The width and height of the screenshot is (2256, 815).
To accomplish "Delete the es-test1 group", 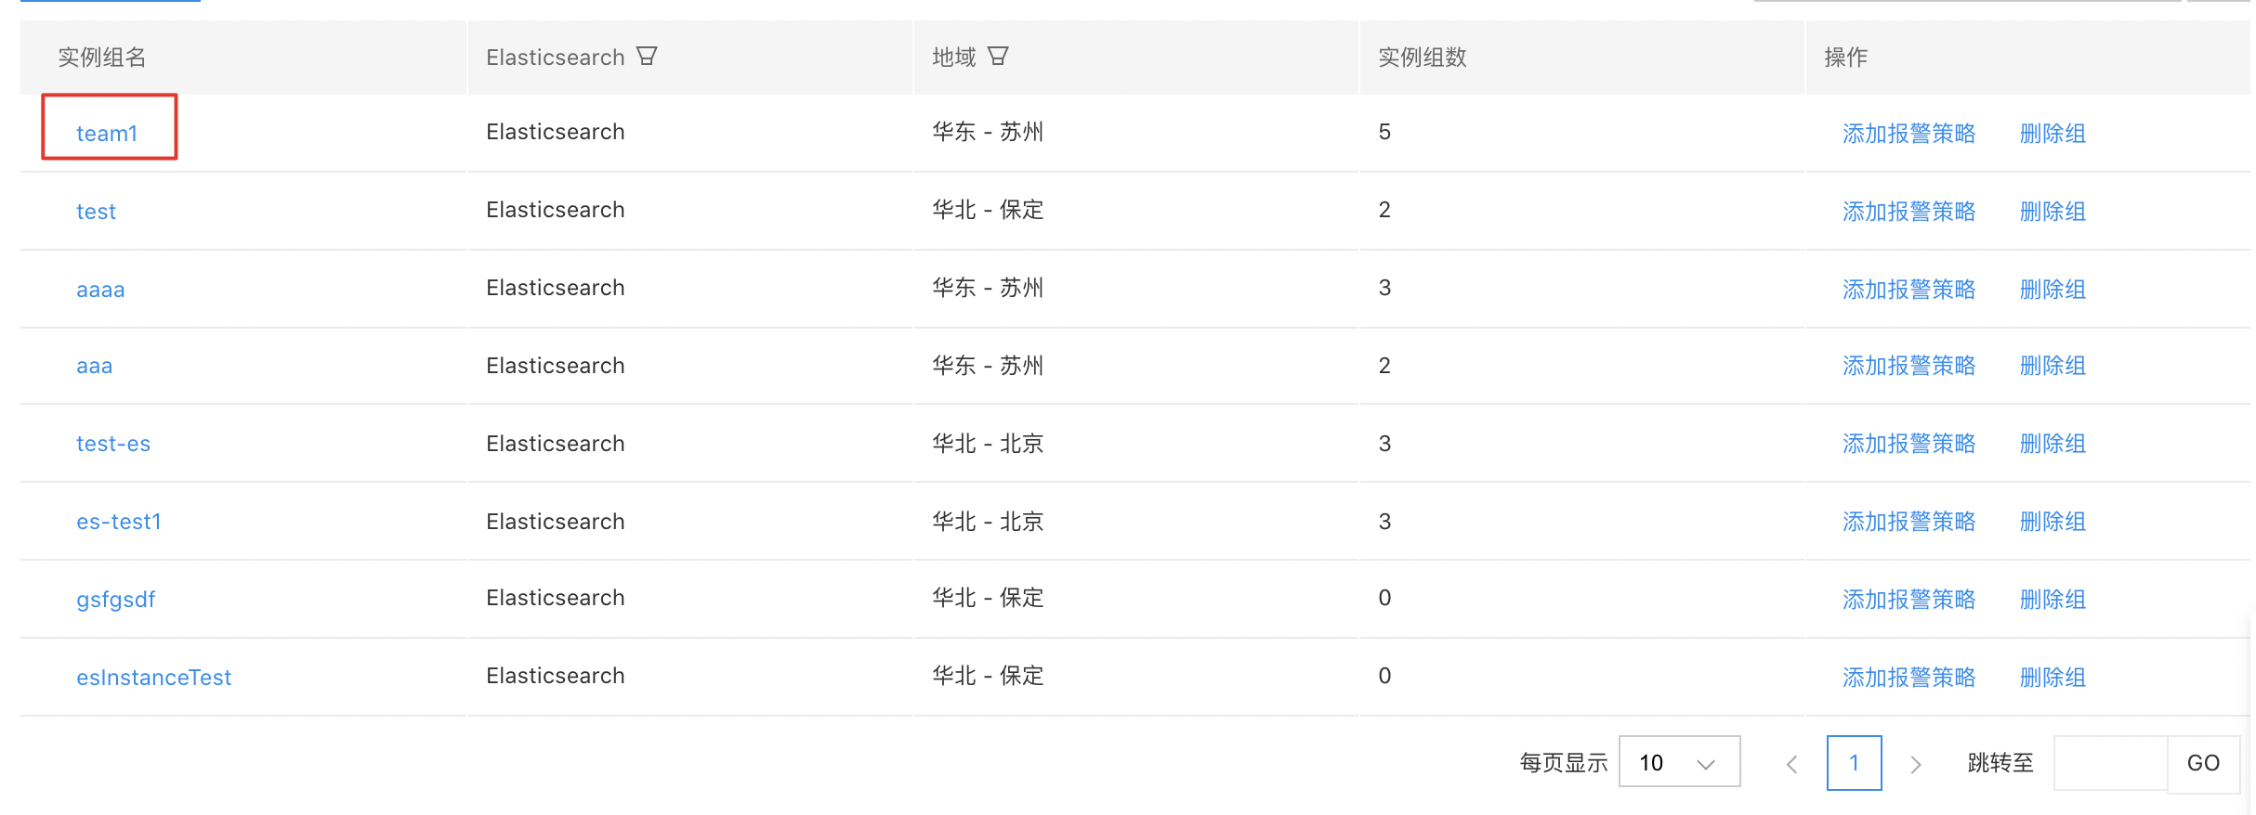I will tap(2053, 522).
